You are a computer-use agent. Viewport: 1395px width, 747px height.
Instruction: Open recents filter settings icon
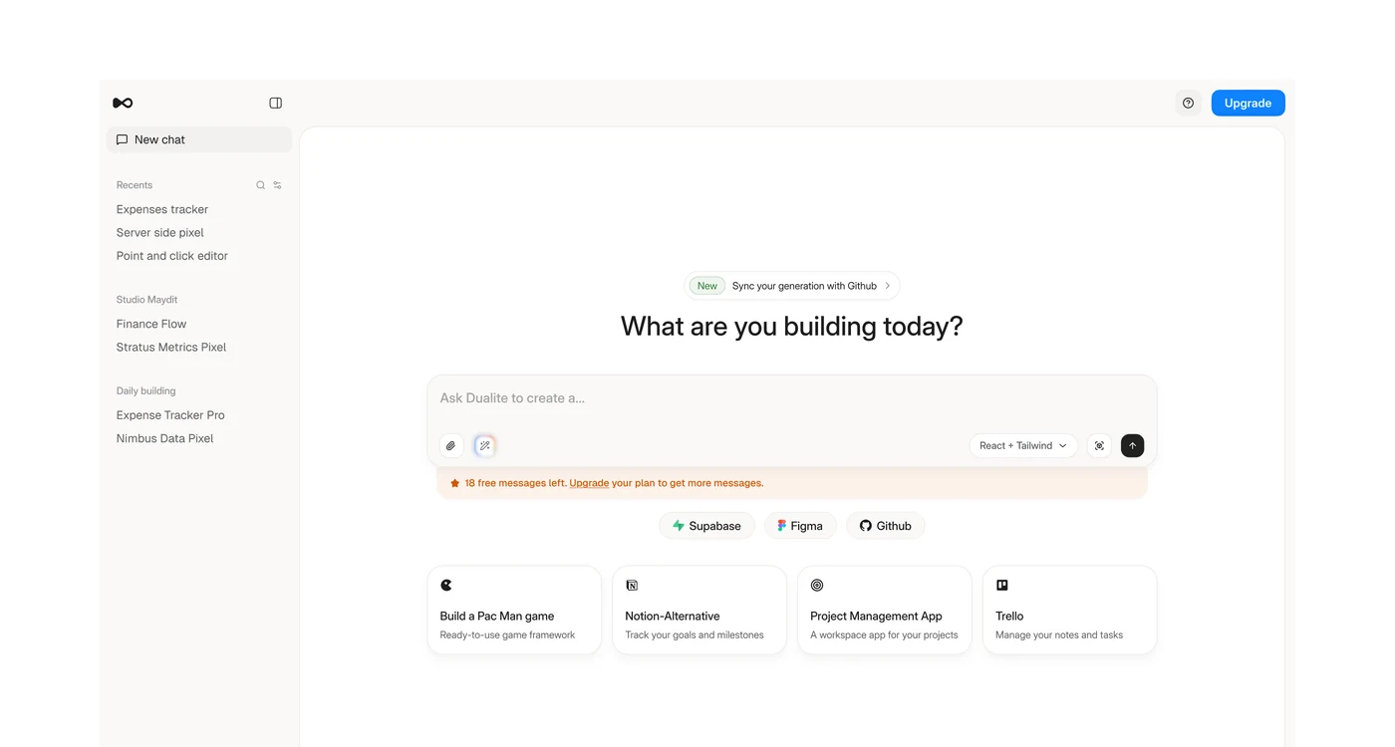pos(277,185)
